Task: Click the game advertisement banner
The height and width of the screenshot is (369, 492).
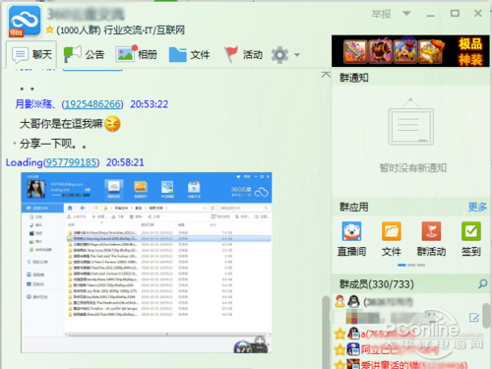Action: click(x=410, y=51)
